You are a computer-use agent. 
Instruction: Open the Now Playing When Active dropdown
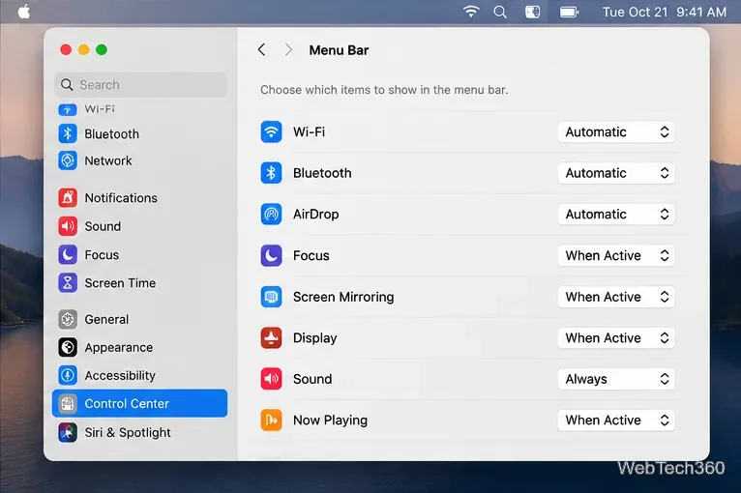[x=616, y=420]
